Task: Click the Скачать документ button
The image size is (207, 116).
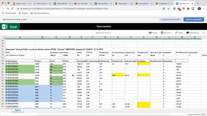Action: 194,19
